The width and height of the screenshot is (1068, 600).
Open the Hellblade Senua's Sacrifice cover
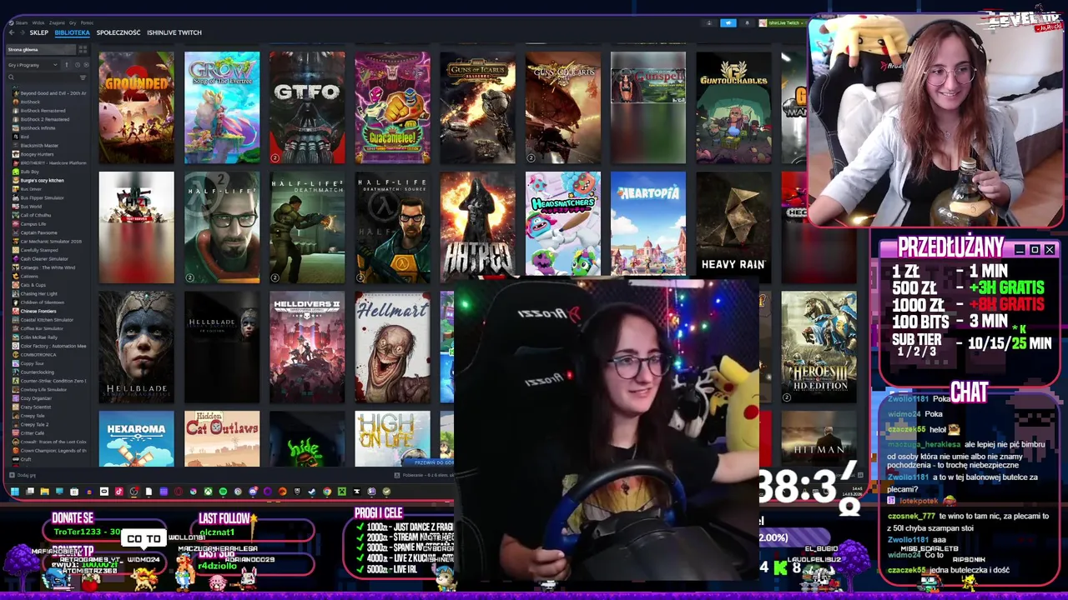[137, 347]
